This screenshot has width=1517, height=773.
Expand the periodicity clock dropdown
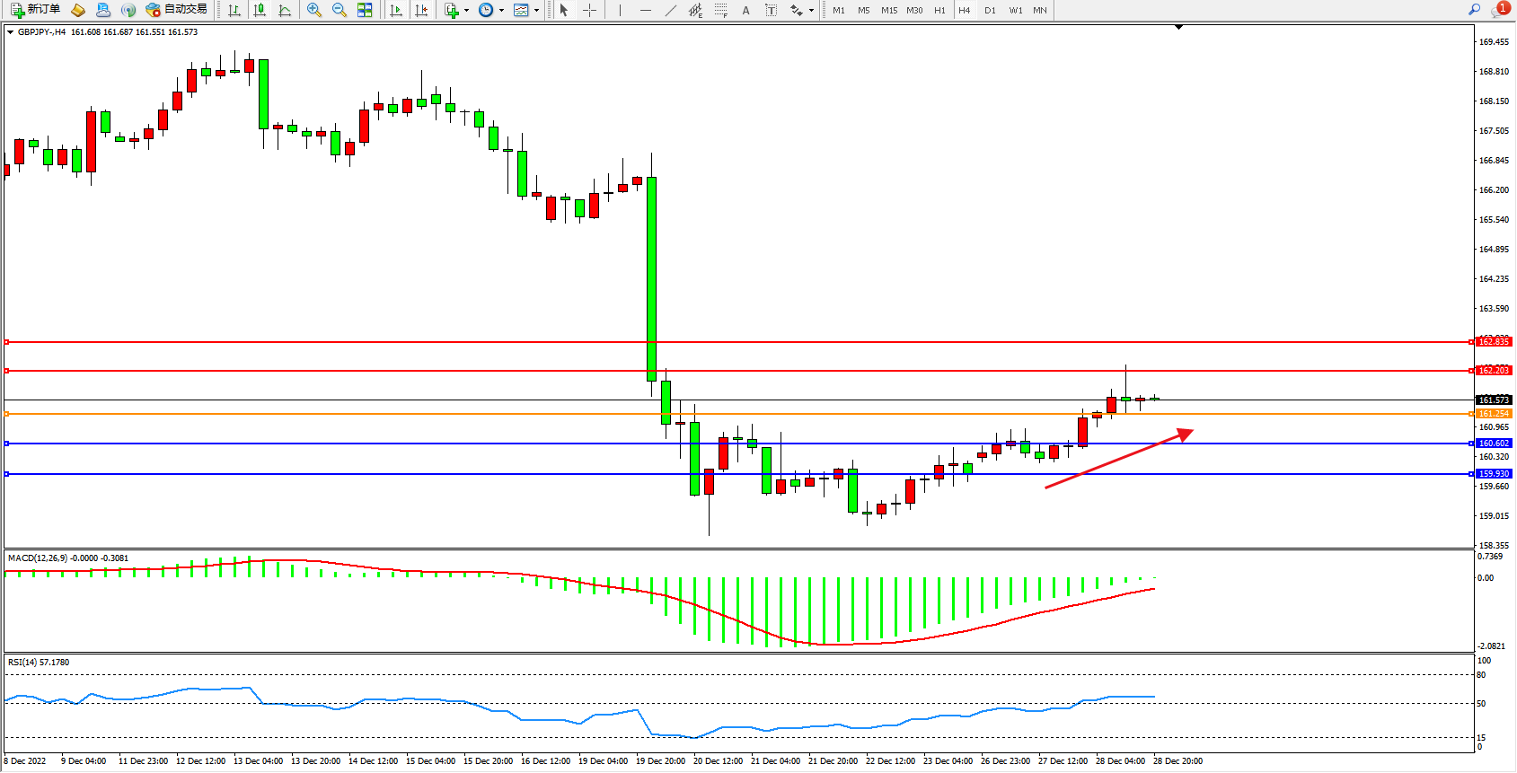[501, 11]
